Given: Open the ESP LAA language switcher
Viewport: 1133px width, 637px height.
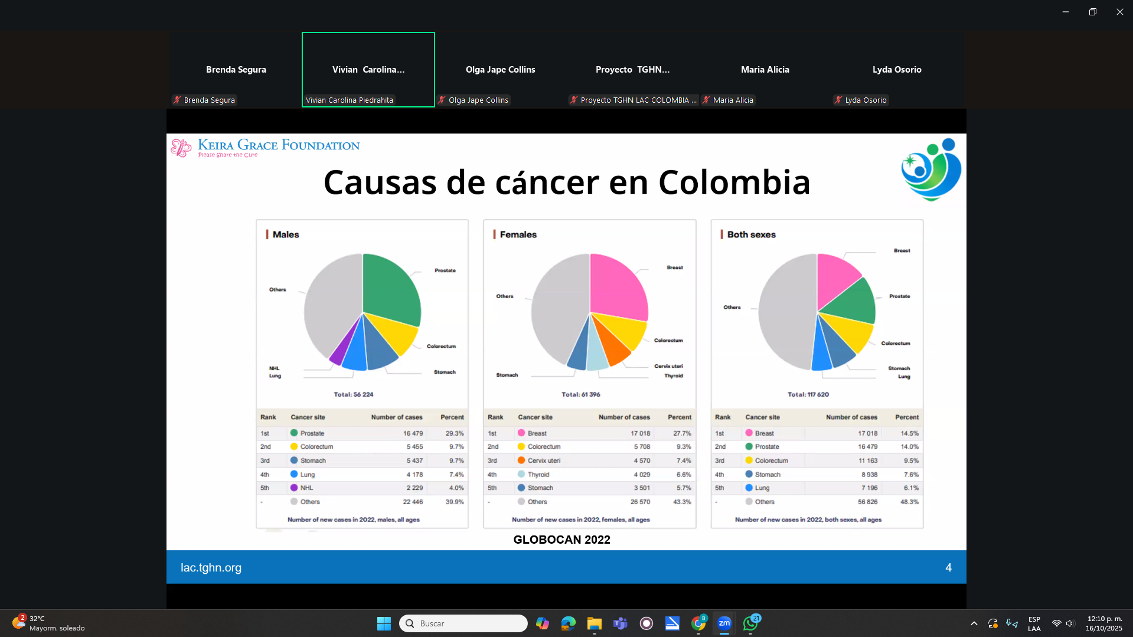Looking at the screenshot, I should (1034, 623).
